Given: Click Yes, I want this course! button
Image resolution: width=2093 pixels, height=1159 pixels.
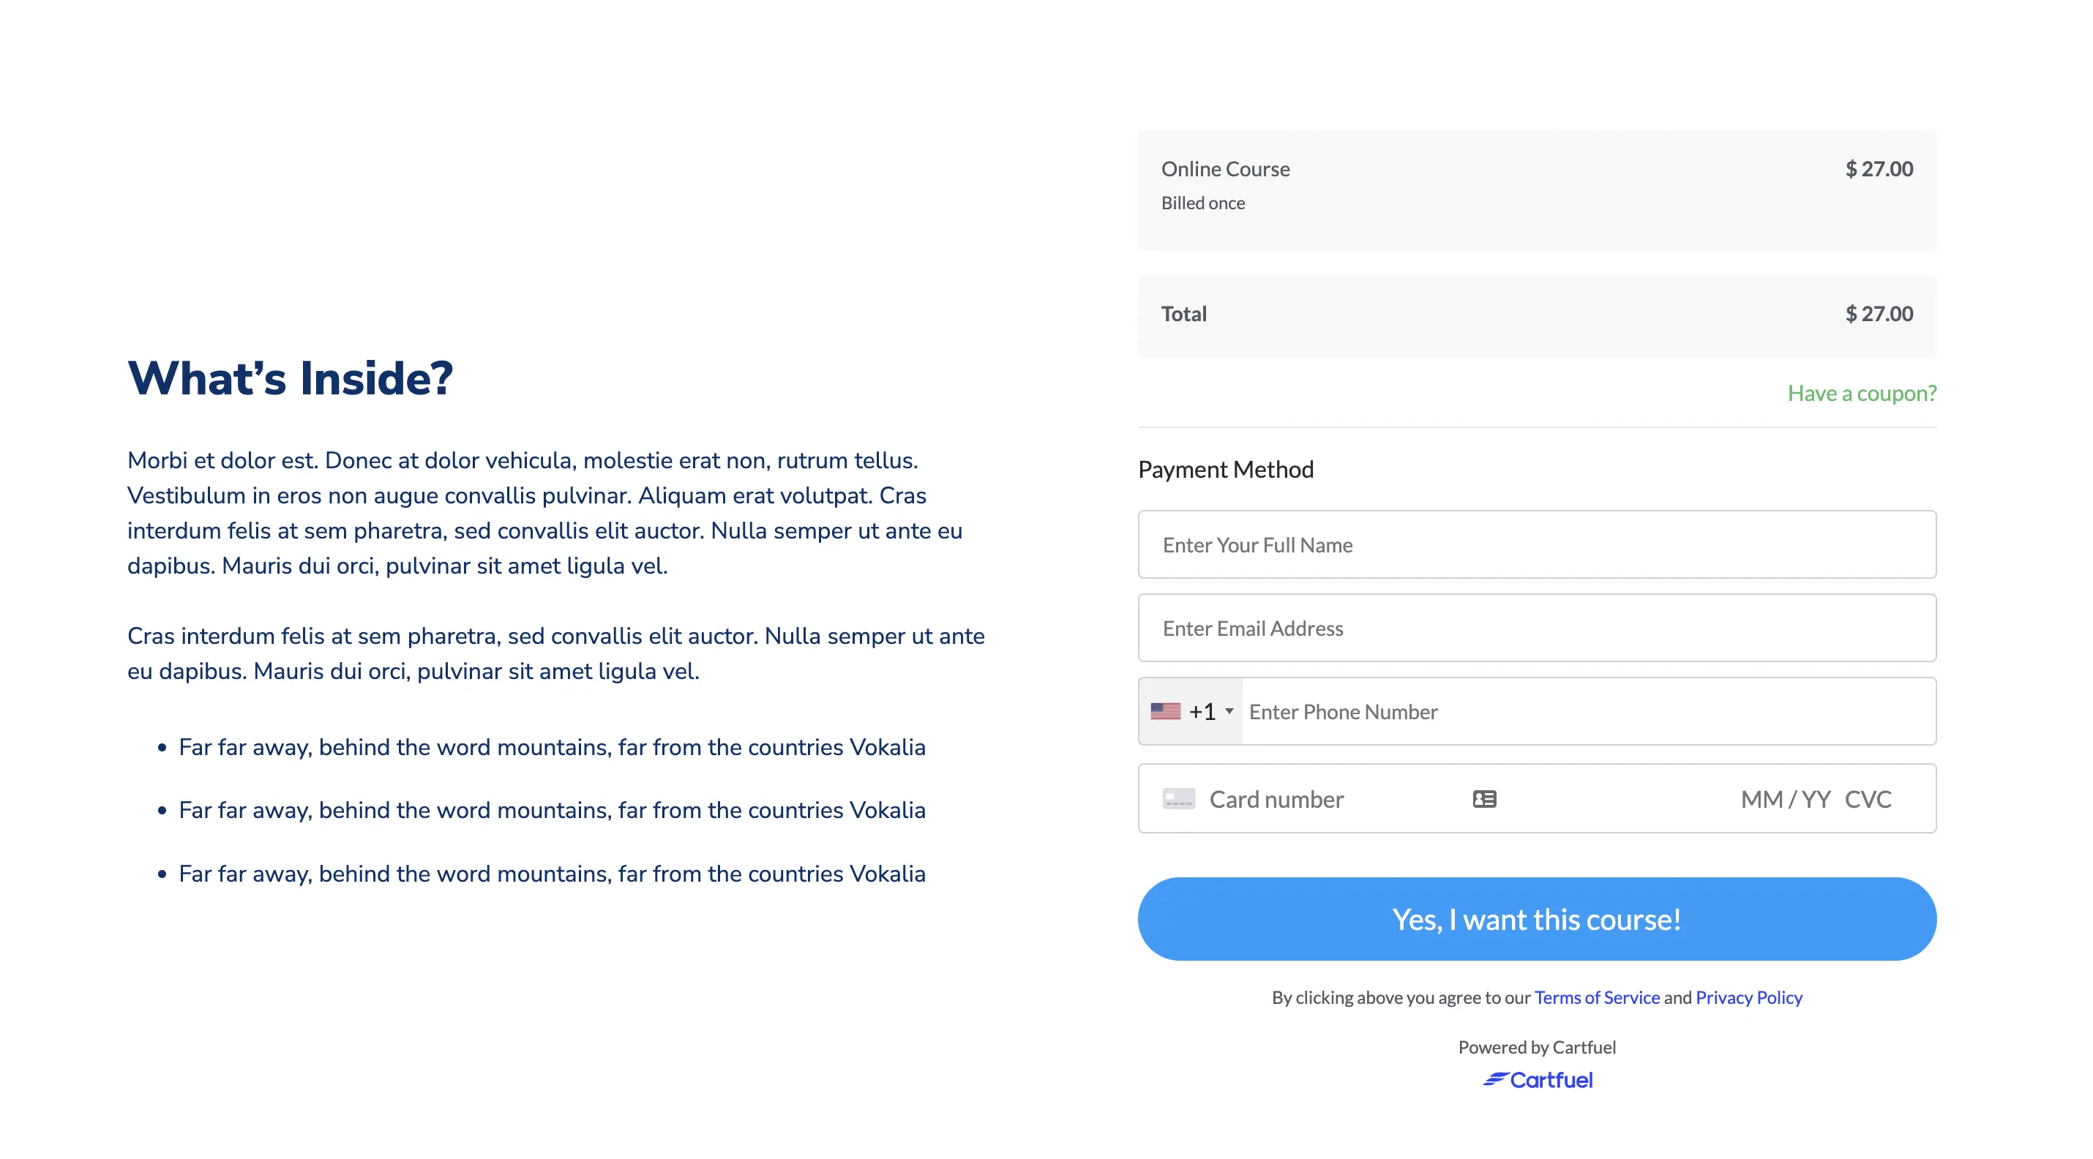Looking at the screenshot, I should click(x=1536, y=918).
